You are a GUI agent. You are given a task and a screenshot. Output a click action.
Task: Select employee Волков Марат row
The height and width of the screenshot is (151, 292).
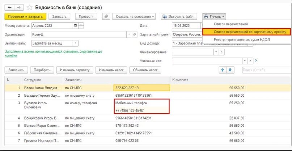[42, 126]
